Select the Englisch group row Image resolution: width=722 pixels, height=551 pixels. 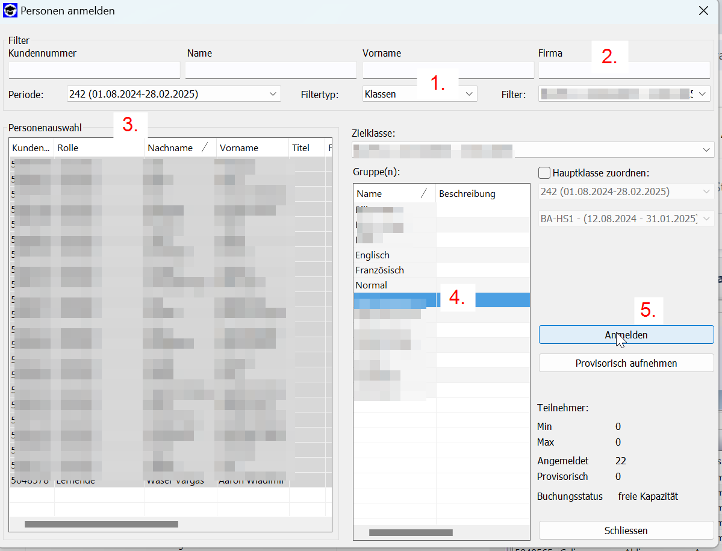(x=373, y=255)
